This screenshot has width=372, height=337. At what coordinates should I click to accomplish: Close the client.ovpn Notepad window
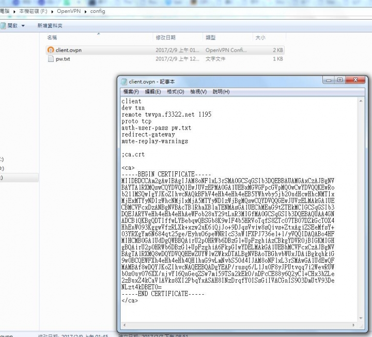355,80
